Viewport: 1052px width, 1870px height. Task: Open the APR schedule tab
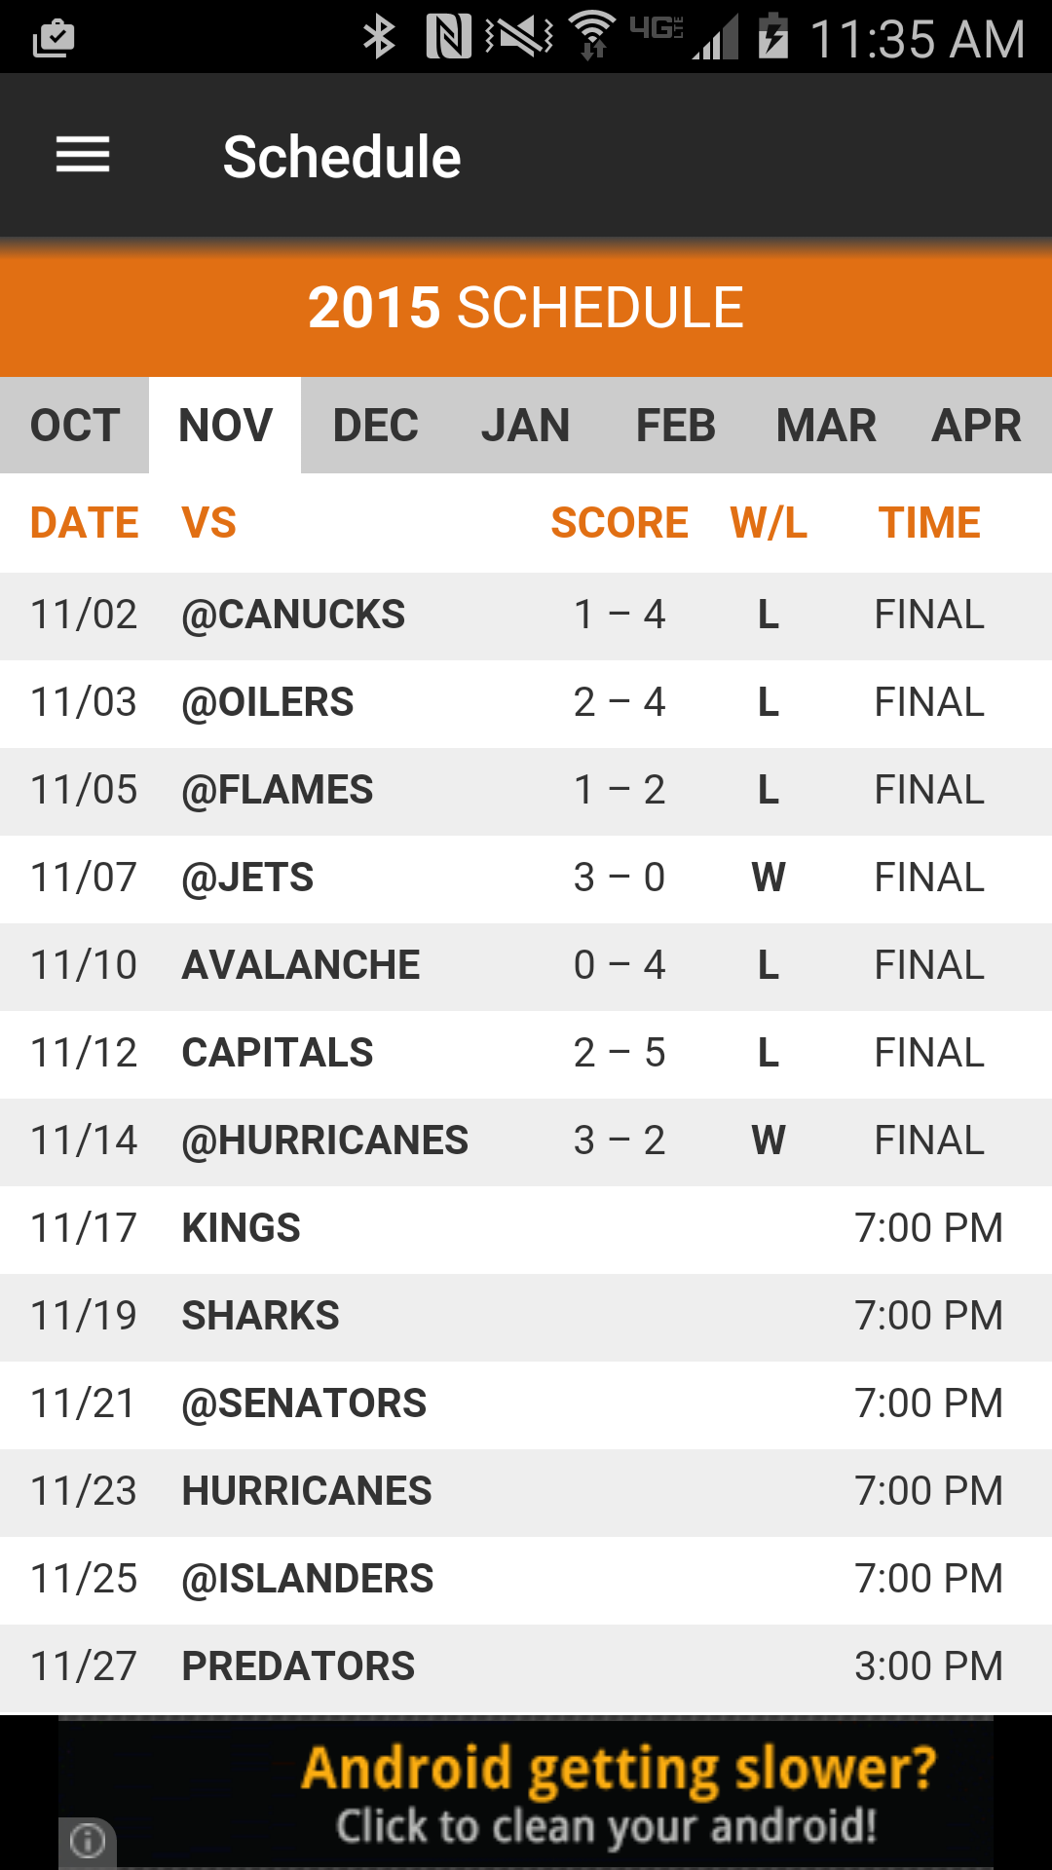click(976, 426)
